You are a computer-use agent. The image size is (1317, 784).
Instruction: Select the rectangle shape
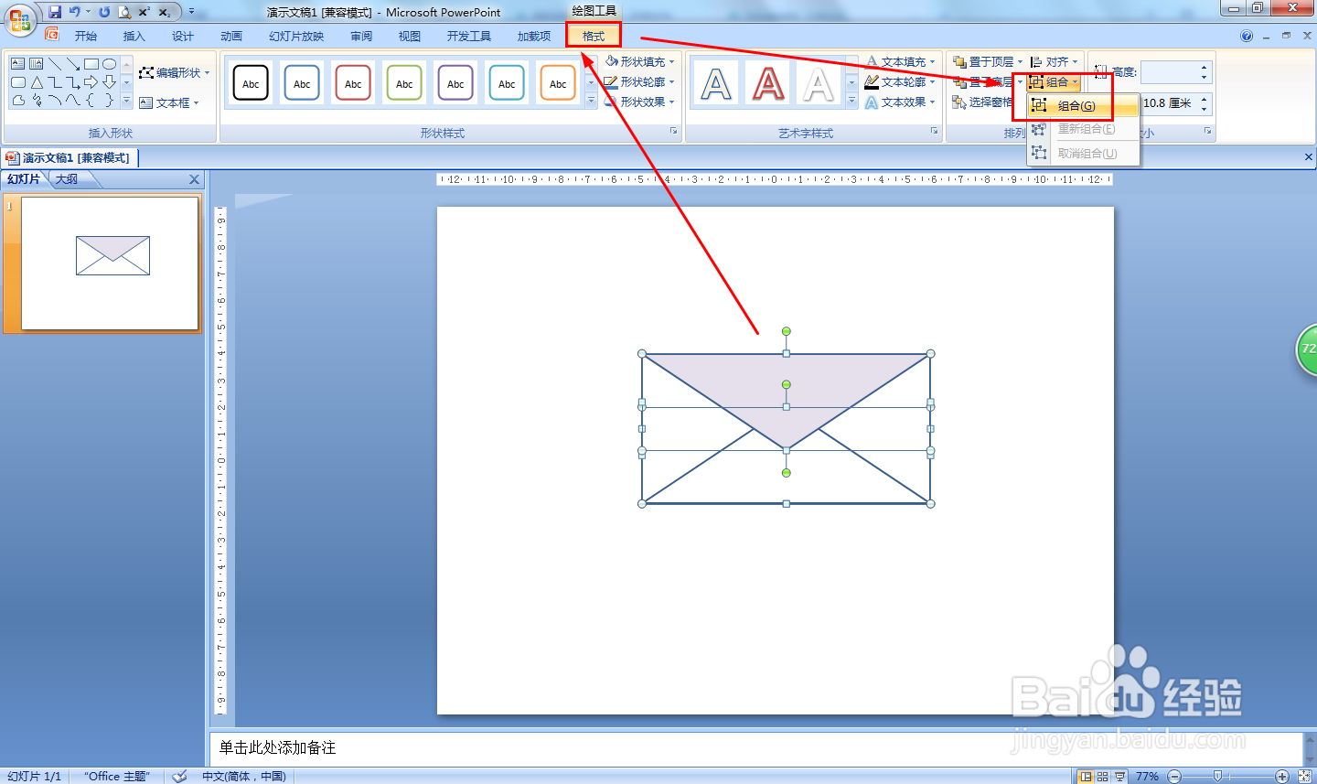[x=91, y=64]
